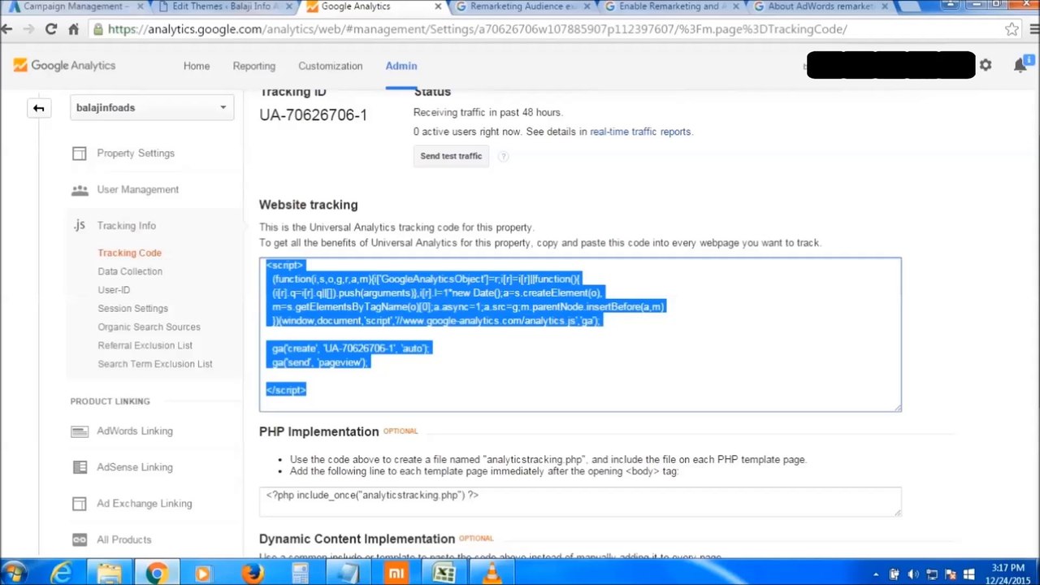Click the .js Tracking Info icon

click(x=79, y=225)
